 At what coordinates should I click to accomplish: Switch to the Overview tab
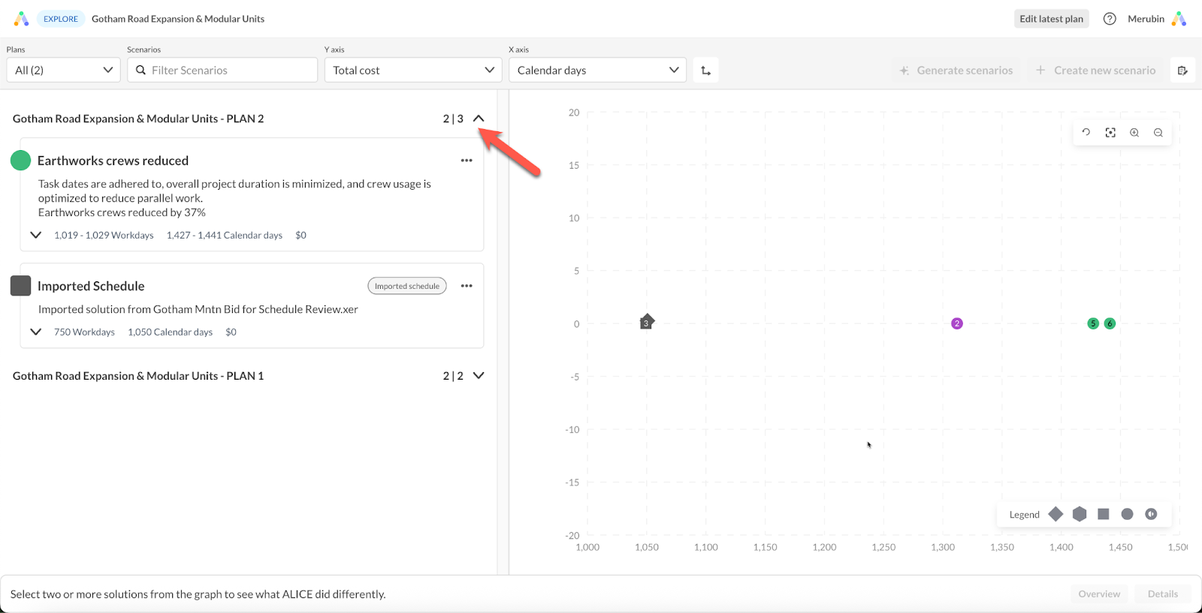coord(1099,593)
